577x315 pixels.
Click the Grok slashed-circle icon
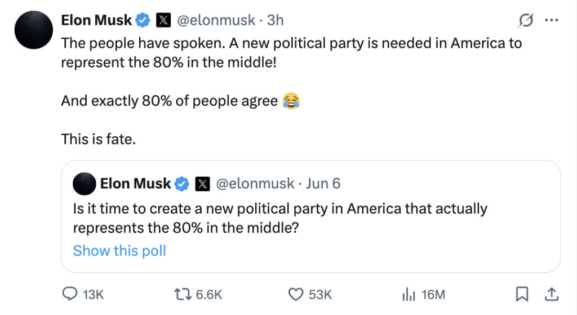tap(525, 21)
